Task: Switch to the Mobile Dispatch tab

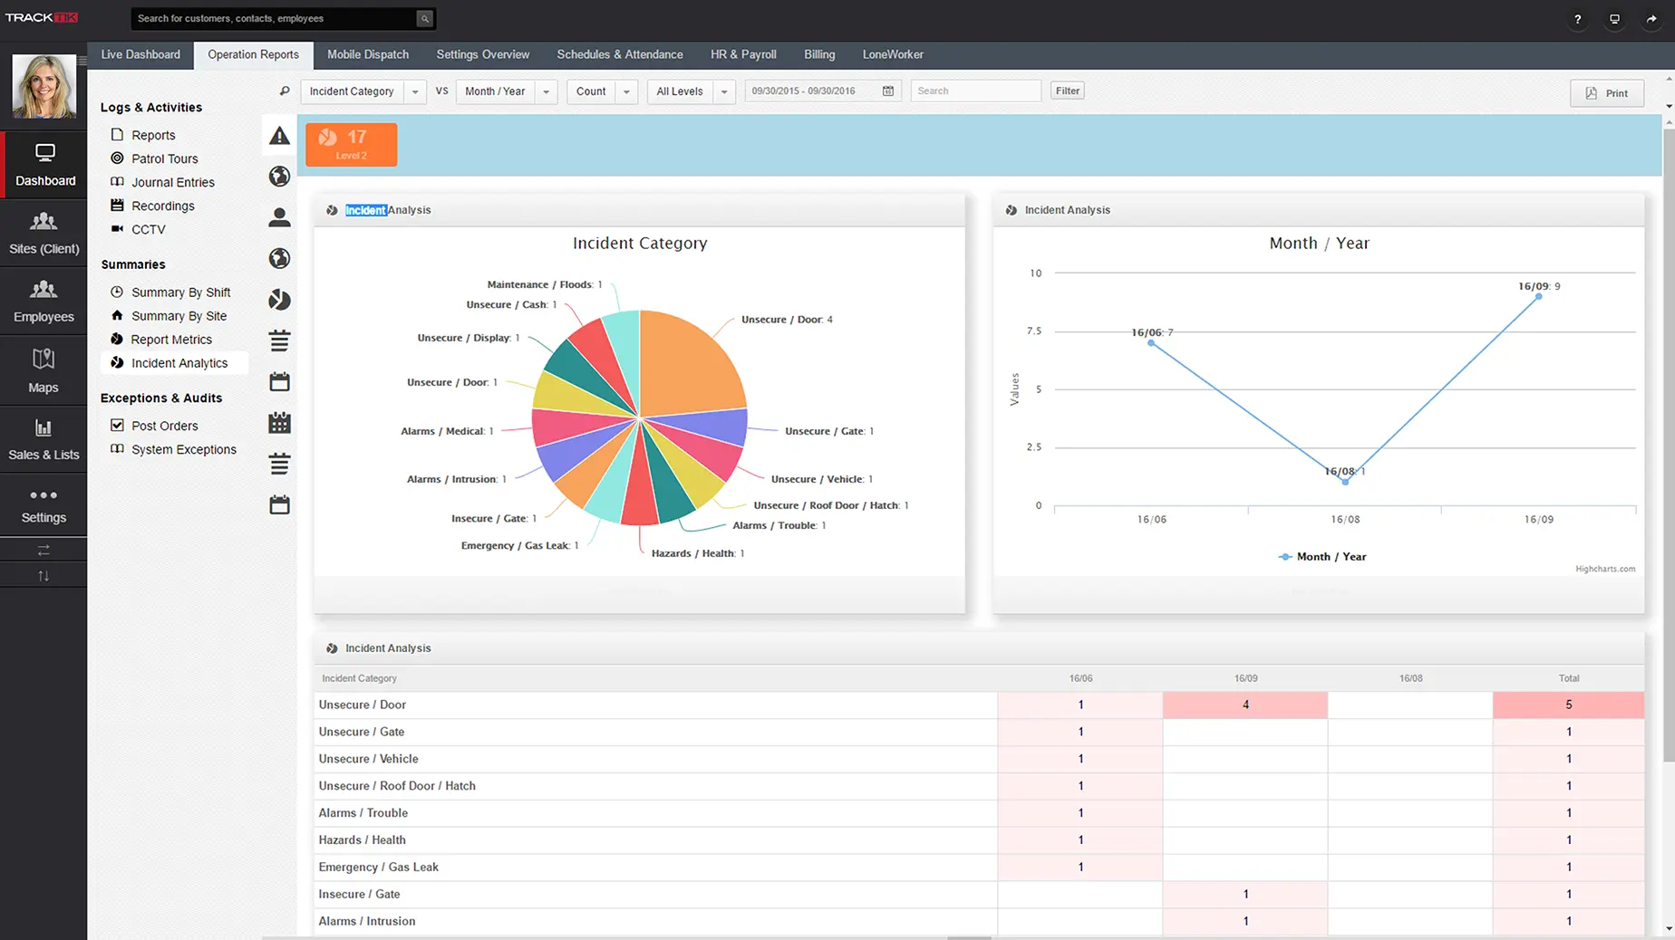Action: click(367, 54)
